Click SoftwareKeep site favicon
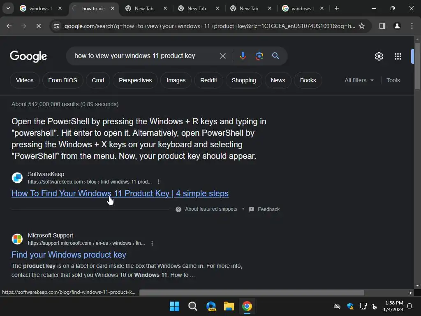This screenshot has height=316, width=421. point(17,178)
